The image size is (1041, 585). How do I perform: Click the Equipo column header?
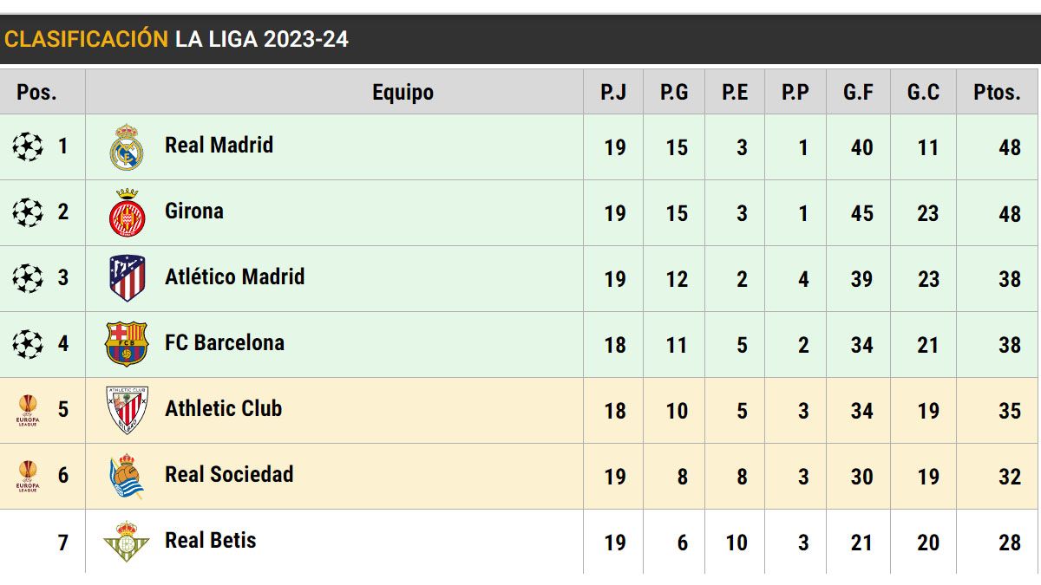point(403,92)
